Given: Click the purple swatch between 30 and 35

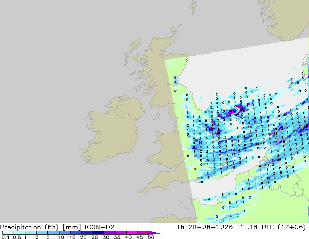Looking at the screenshot, I should pyautogui.click(x=110, y=233).
